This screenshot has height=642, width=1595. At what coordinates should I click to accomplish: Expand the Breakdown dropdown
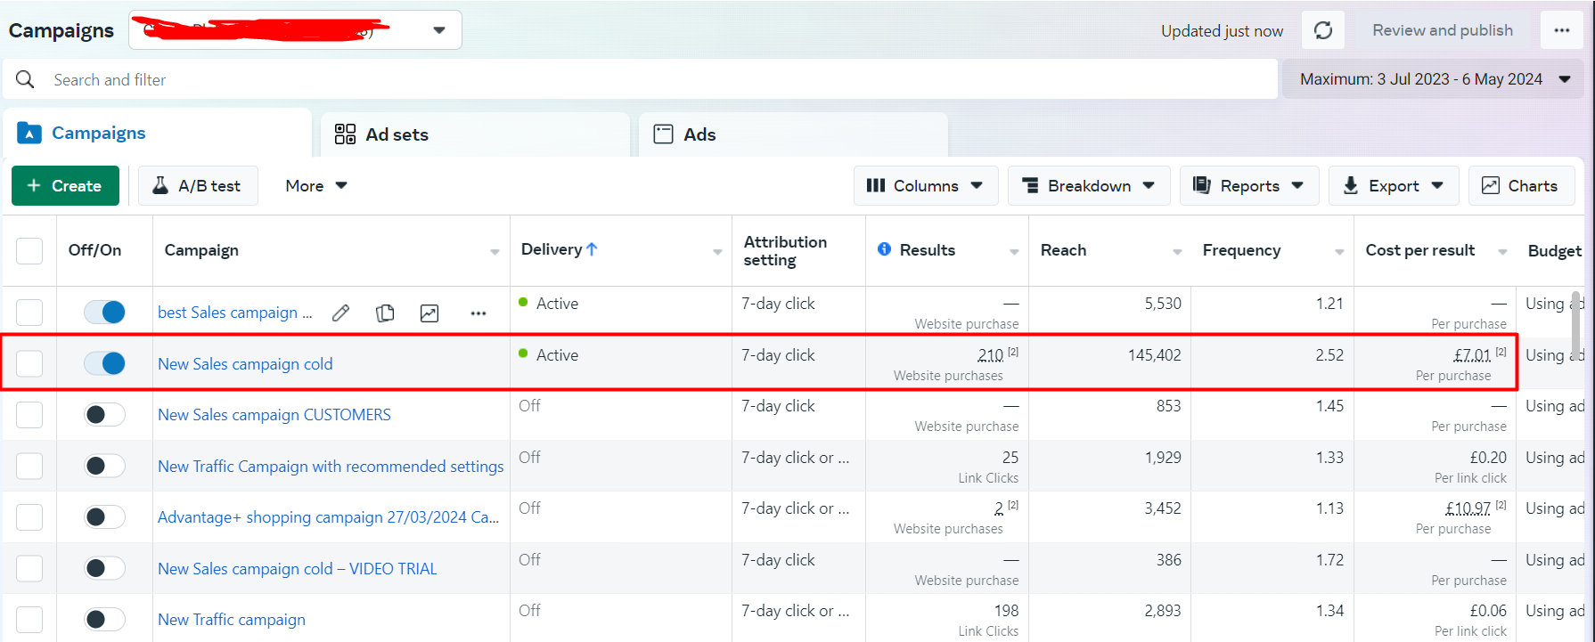[1088, 186]
